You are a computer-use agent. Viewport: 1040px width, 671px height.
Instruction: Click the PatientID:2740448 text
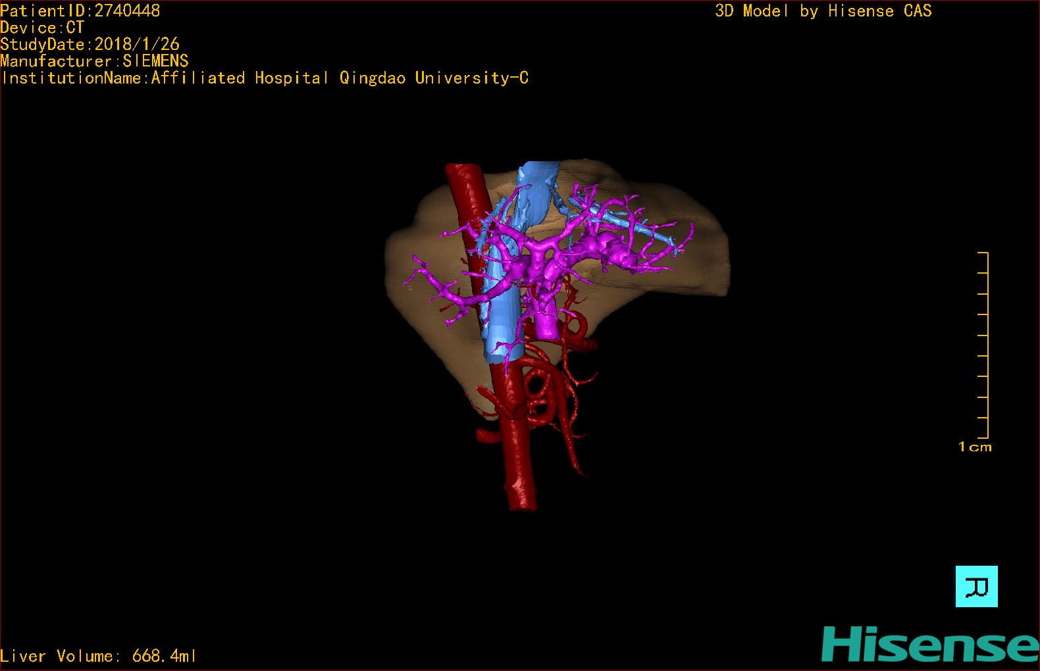[x=80, y=11]
